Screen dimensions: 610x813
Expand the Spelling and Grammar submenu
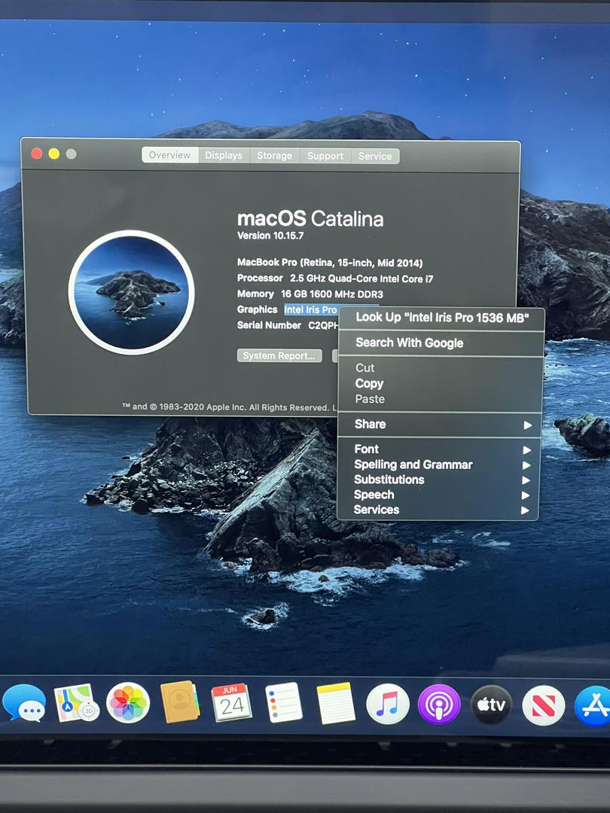(x=439, y=464)
